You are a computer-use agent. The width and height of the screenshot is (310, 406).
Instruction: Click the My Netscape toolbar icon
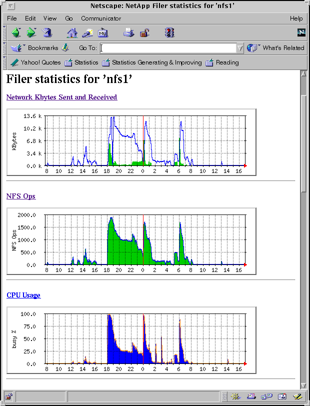point(103,33)
